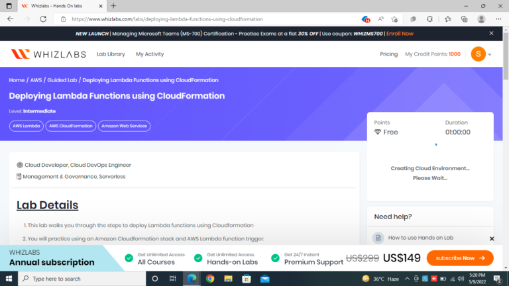Click the US$149 price text
Screen dimensions: 509x286
402,258
